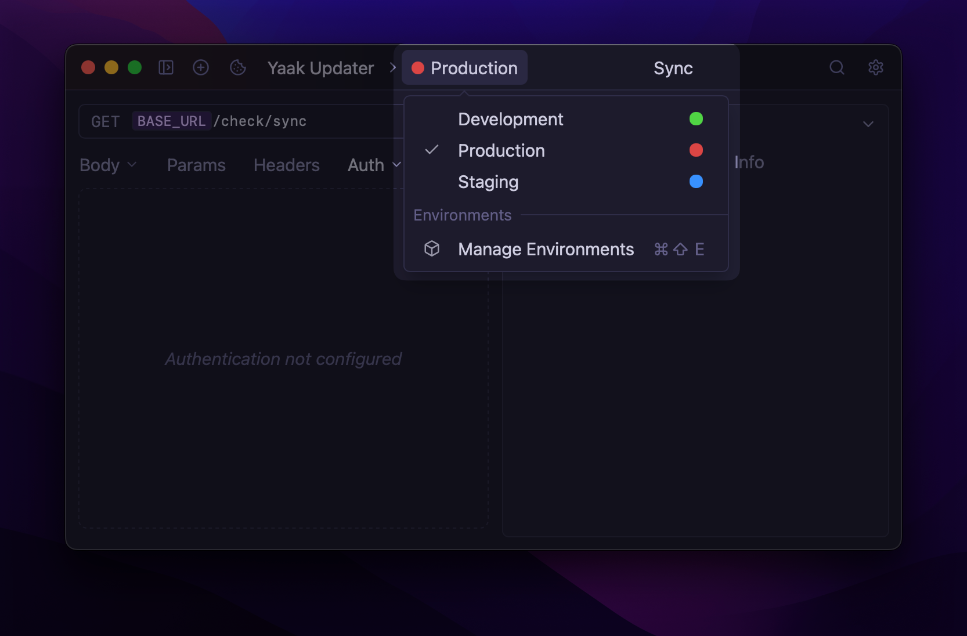Switch to the Params tab
Screen dimensions: 967x636
coord(196,165)
